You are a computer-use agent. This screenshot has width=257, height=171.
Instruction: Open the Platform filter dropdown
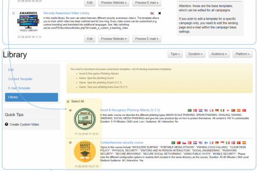(242, 54)
